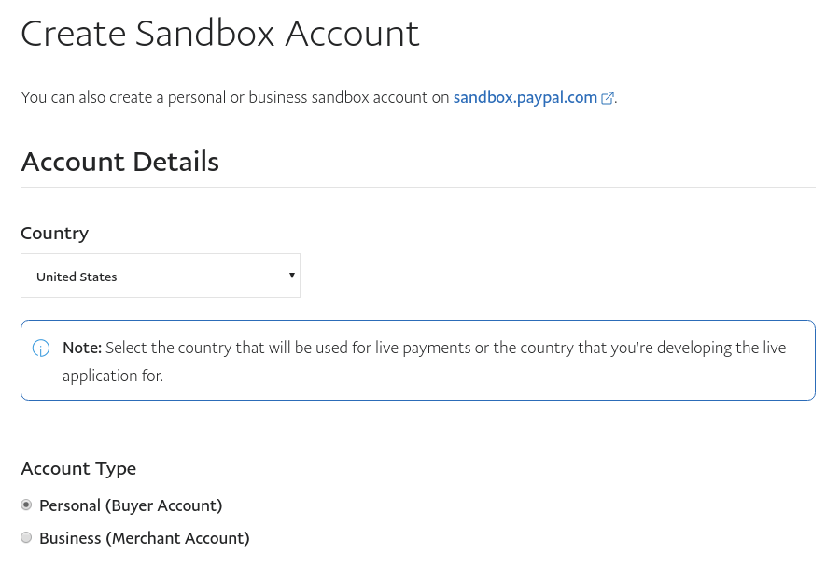Click the text "Business (Merchant Account)"
The height and width of the screenshot is (569, 826).
click(x=144, y=537)
